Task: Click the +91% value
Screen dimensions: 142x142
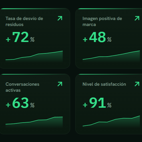Action: pyautogui.click(x=97, y=103)
